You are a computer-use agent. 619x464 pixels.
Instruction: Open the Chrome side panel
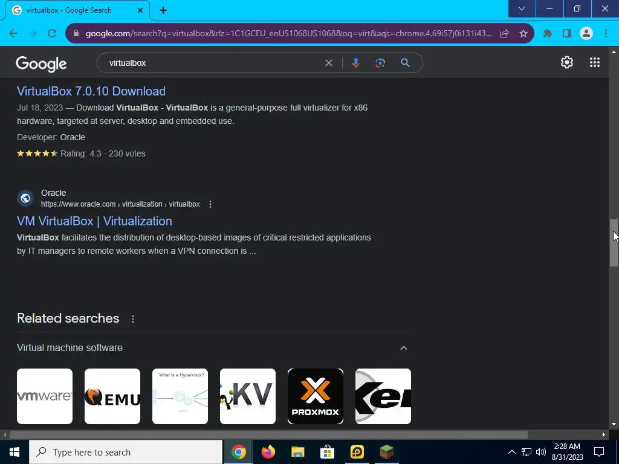point(567,34)
